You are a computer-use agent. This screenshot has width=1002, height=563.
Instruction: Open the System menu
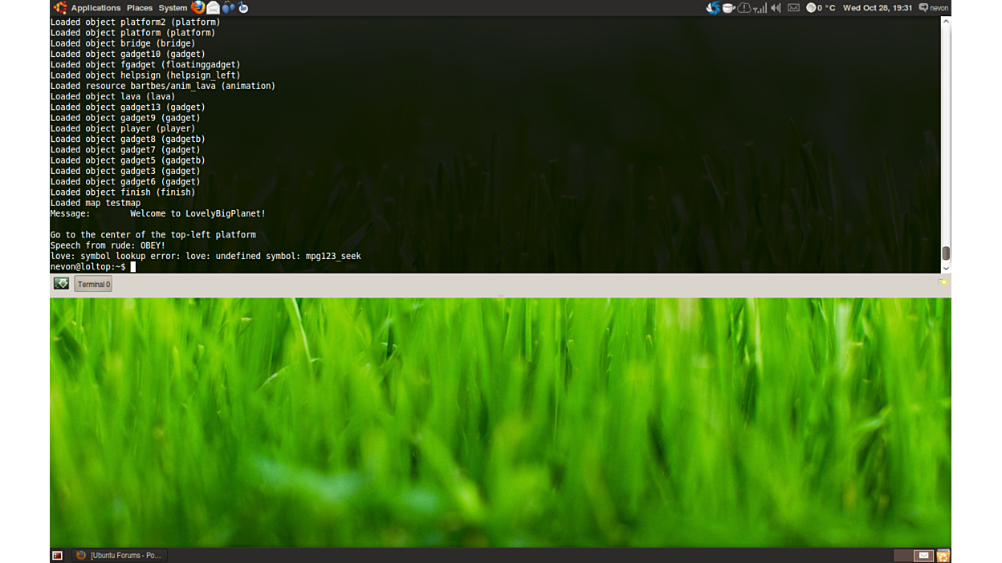coord(172,8)
